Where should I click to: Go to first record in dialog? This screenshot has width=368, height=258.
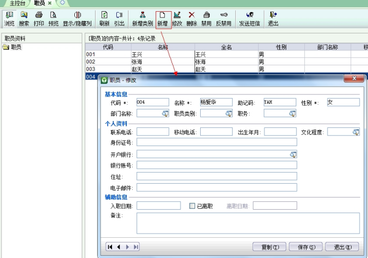110,247
